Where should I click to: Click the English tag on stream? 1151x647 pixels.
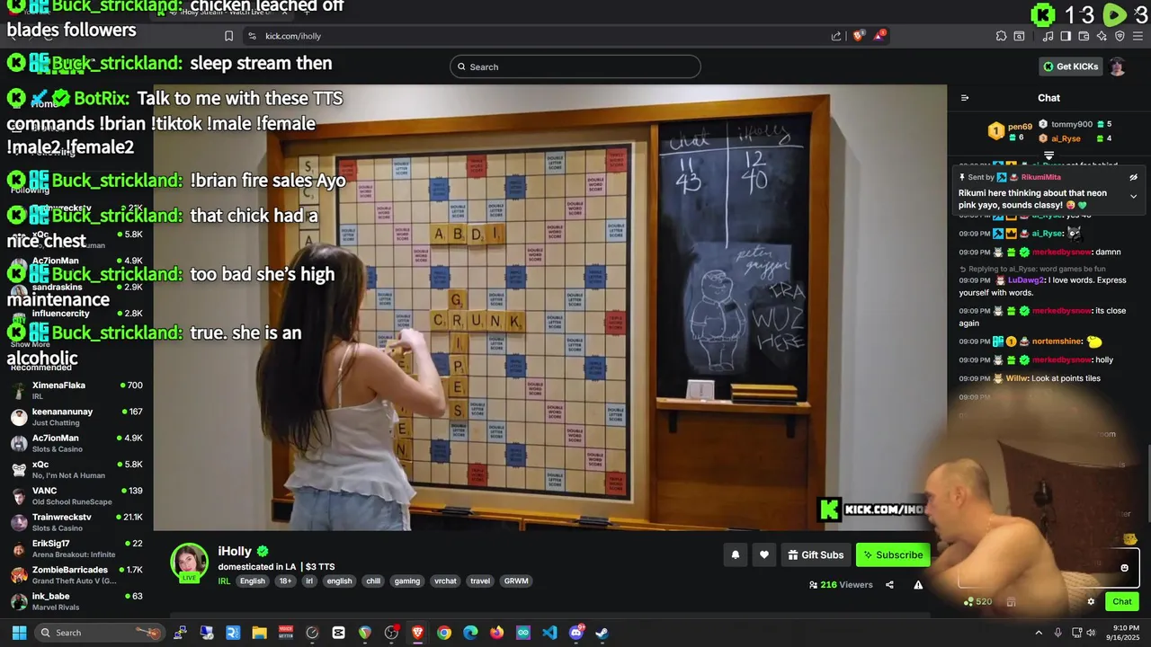click(x=252, y=581)
